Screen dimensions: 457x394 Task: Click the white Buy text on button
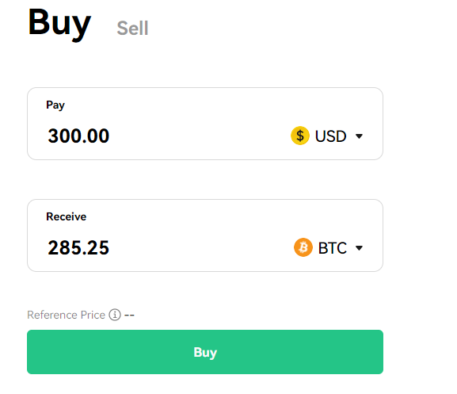(205, 352)
